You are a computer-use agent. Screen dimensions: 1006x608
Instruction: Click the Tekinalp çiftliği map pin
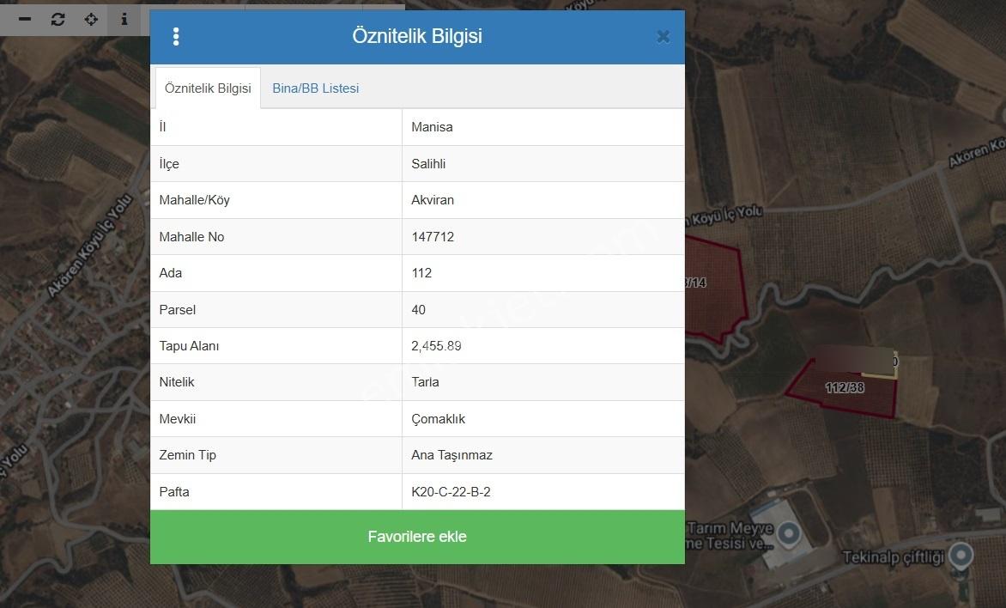961,556
